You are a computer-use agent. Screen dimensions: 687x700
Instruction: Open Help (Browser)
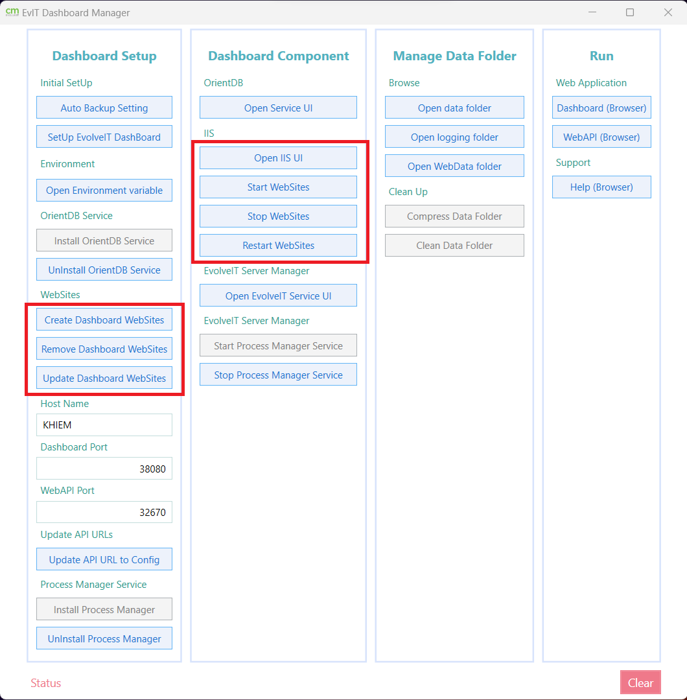(x=601, y=187)
